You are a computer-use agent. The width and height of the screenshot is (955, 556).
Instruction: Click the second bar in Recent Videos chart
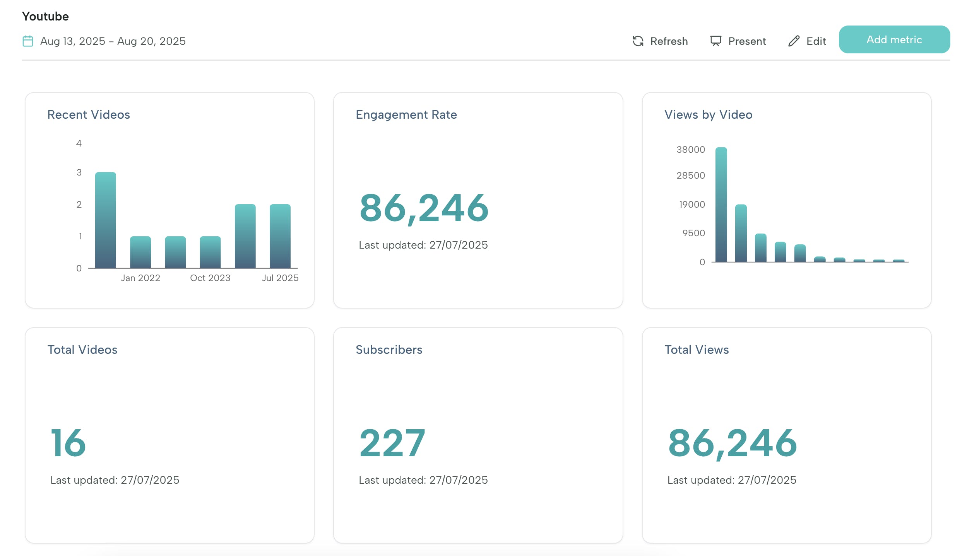click(140, 252)
